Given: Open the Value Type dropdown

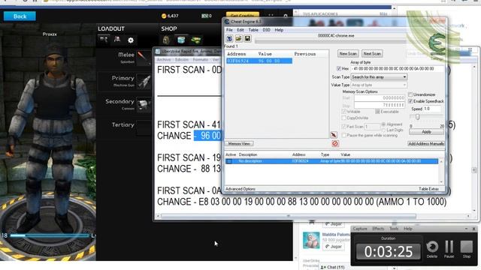Looking at the screenshot, I should tap(379, 85).
